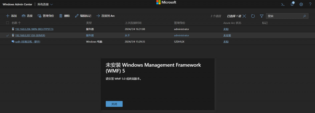Click the 连接 (Connect) toolbar button
The height and width of the screenshot is (113, 315).
27,16
